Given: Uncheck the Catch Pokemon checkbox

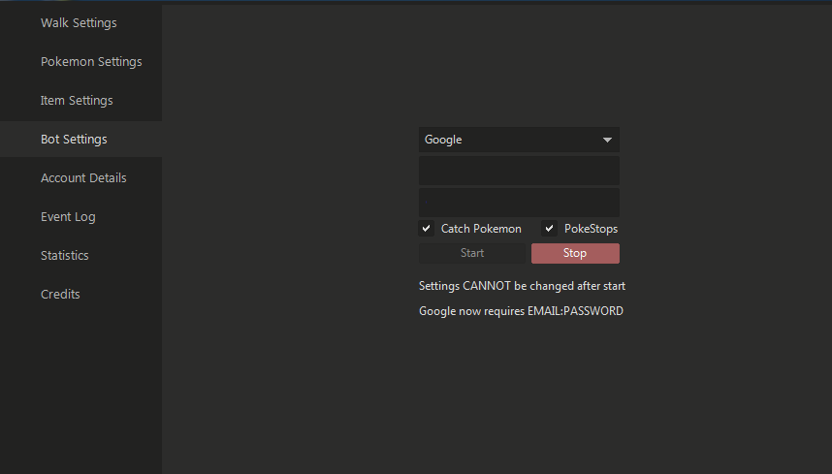Looking at the screenshot, I should (x=426, y=229).
